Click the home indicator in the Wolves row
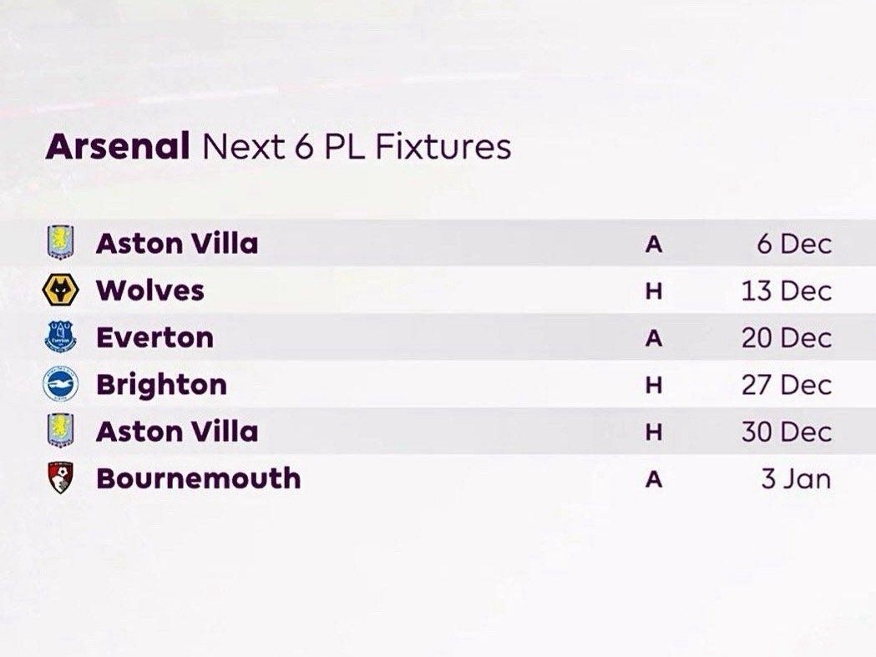Image resolution: width=876 pixels, height=657 pixels. [x=654, y=291]
